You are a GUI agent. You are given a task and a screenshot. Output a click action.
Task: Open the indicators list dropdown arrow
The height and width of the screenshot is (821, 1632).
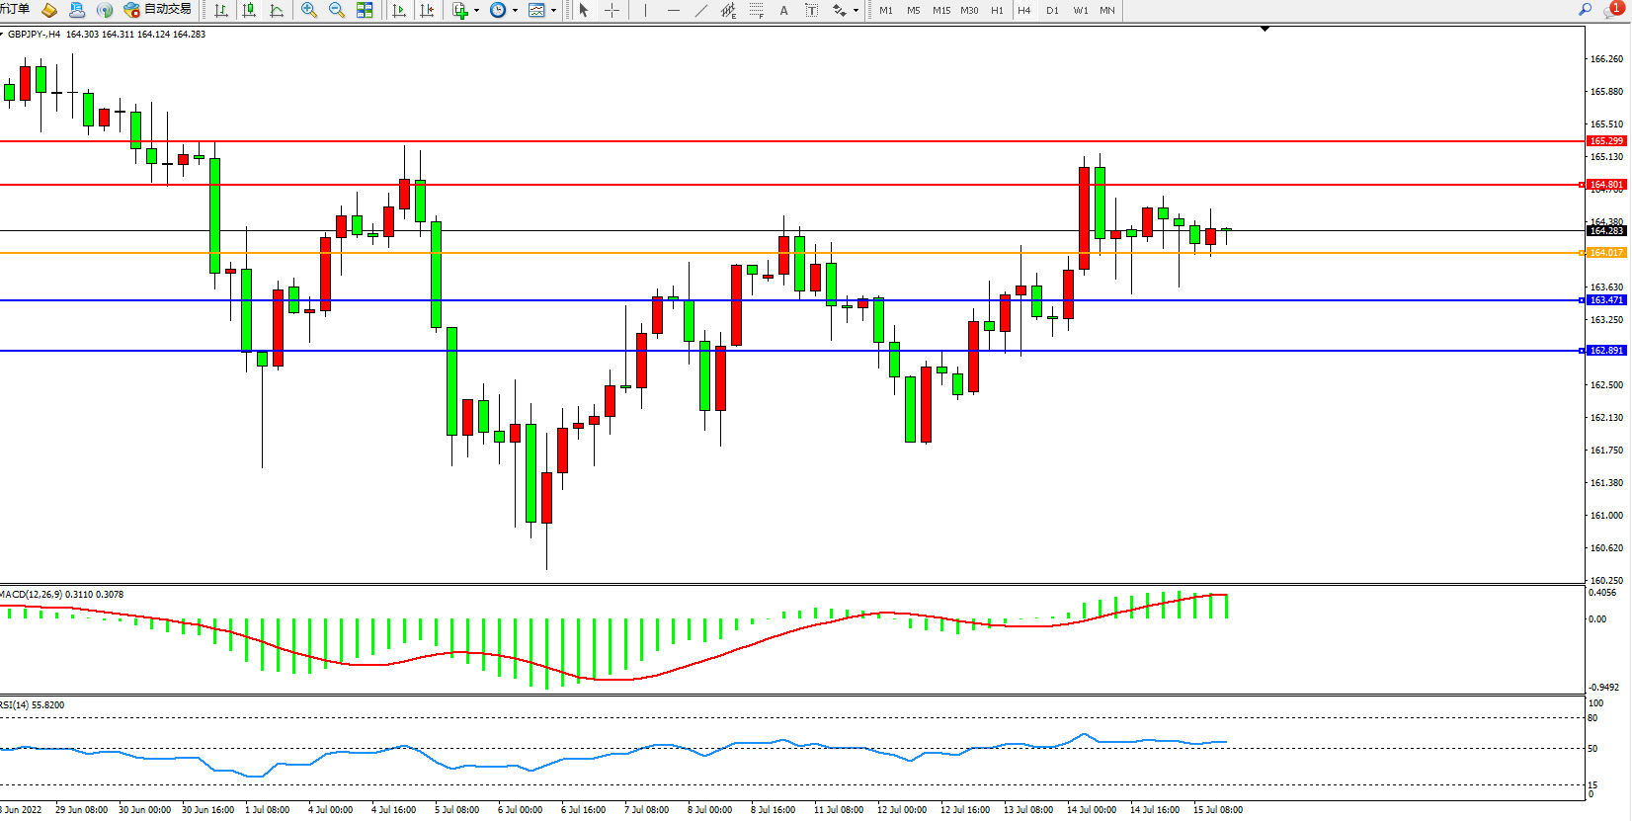pyautogui.click(x=477, y=11)
